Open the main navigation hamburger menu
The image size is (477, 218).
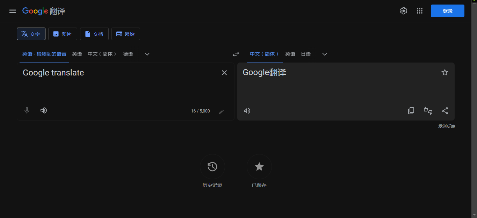[x=13, y=11]
